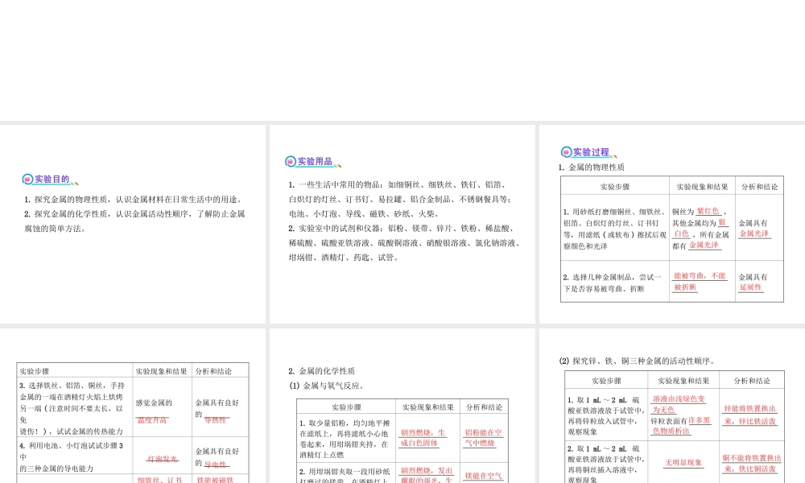
Task: Click the pink icon beside 实验目的 heading
Action: (x=27, y=180)
